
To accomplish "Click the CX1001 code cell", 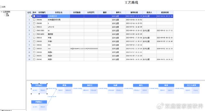I will [x=42, y=16].
